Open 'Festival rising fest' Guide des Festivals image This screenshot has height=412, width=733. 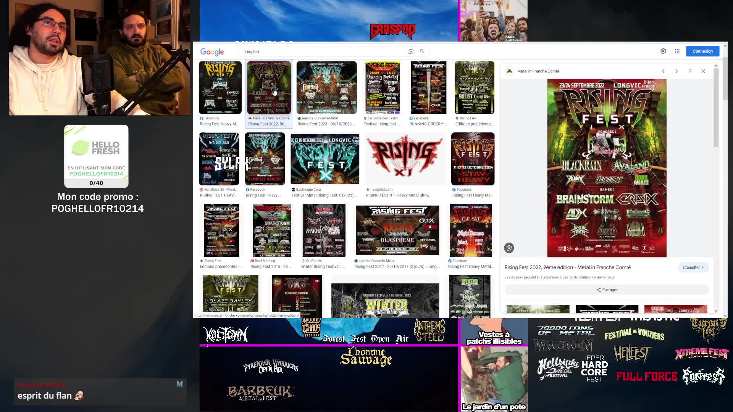click(383, 87)
